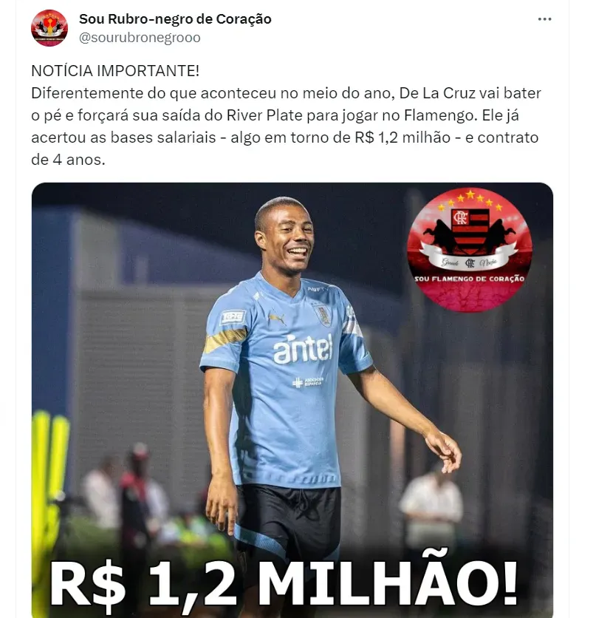This screenshot has width=596, height=618.
Task: Click the NOTÍCIA IMPORTANTE! headline text
Action: click(x=115, y=71)
